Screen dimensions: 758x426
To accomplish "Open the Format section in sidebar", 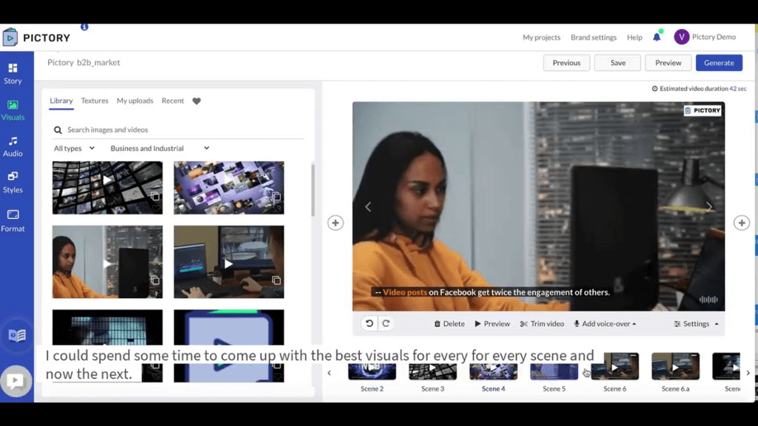I will pos(13,220).
